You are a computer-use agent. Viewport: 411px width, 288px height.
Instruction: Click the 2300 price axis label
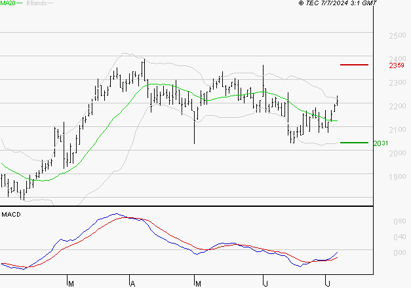[x=397, y=82]
